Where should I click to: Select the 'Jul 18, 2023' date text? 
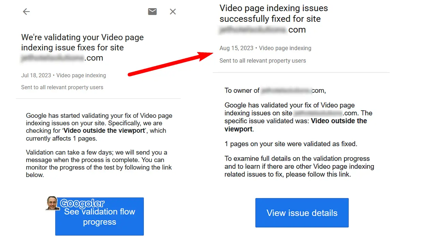click(x=36, y=76)
